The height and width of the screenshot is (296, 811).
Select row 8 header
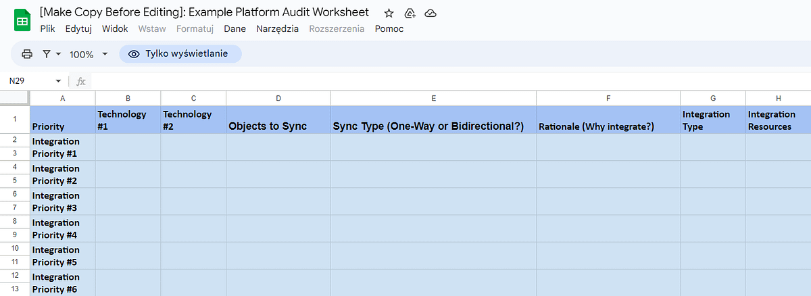tap(15, 222)
